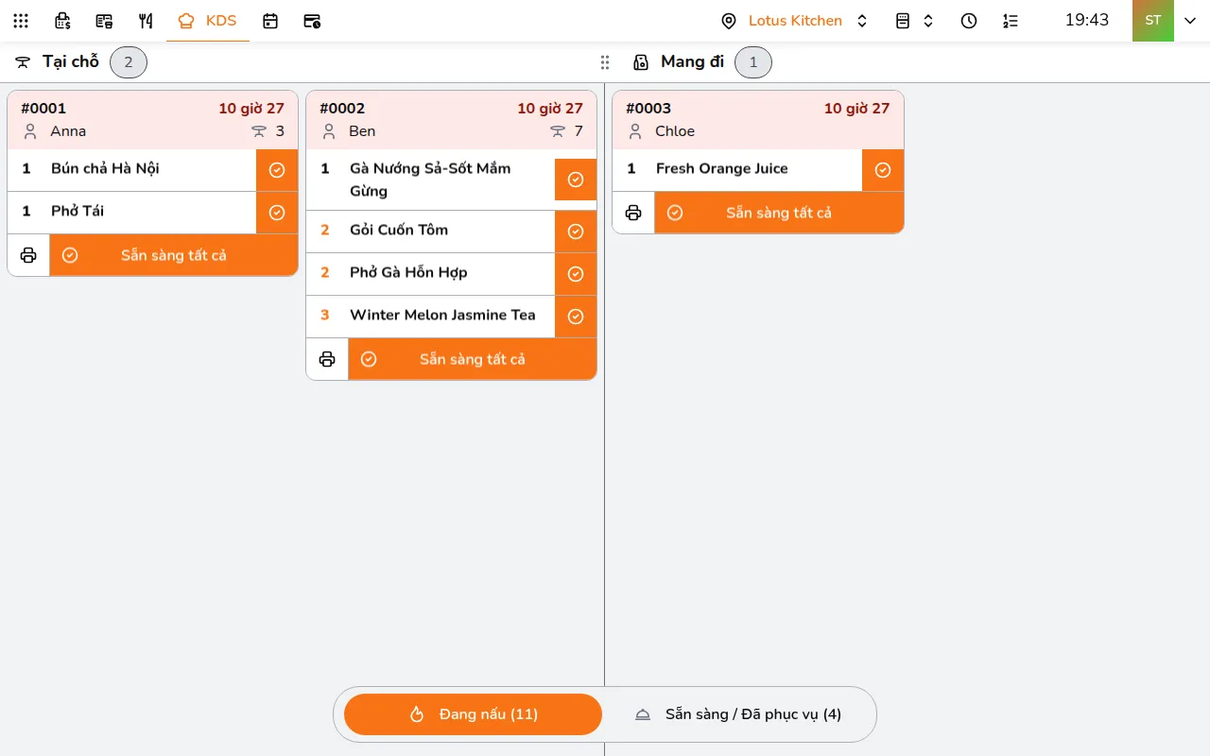Mark Gà Nướng Sả-Sốt Mắm Gừng ready
Screen dimensions: 1210x756
(x=576, y=180)
